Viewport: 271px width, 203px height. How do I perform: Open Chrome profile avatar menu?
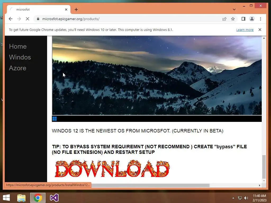tap(252, 19)
